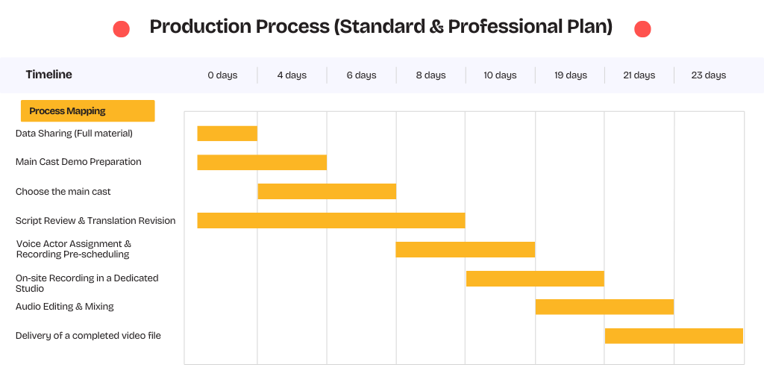Select the 23 days timeline marker

(x=708, y=75)
